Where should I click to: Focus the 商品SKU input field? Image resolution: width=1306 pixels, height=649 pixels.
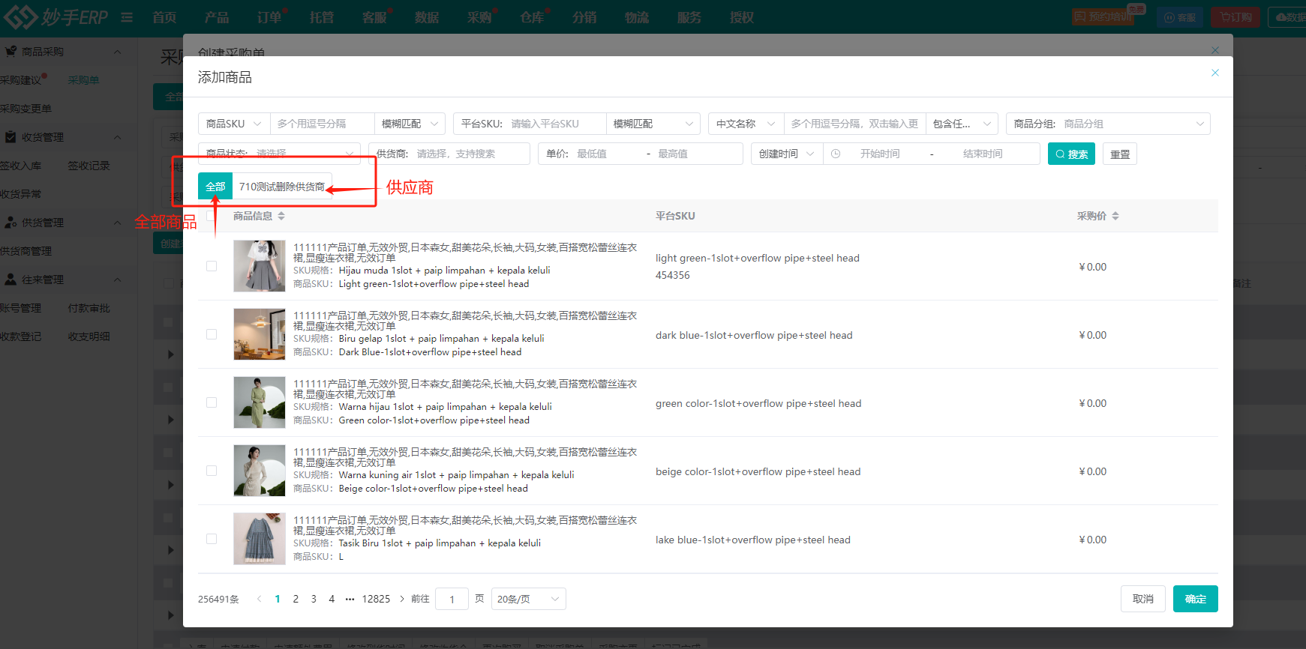tap(323, 124)
